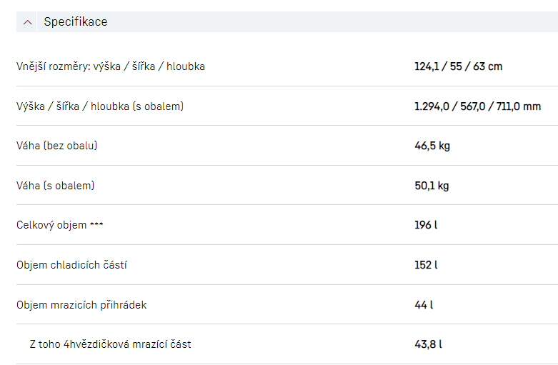Select the 50,1 kg weight value
The width and height of the screenshot is (558, 365).
(432, 186)
